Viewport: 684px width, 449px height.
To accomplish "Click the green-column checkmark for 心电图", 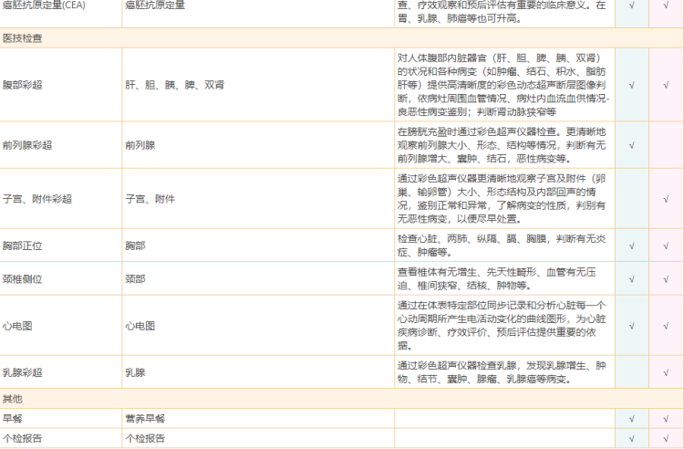I will pos(631,325).
